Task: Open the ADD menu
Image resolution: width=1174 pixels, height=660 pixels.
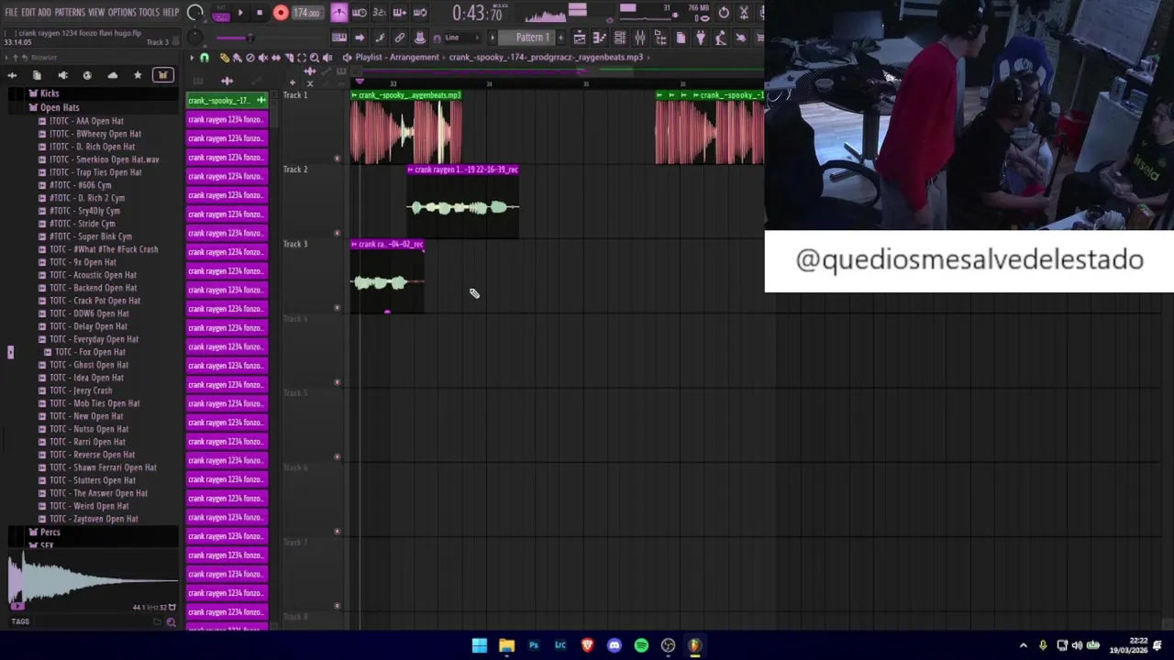Action: pos(44,13)
